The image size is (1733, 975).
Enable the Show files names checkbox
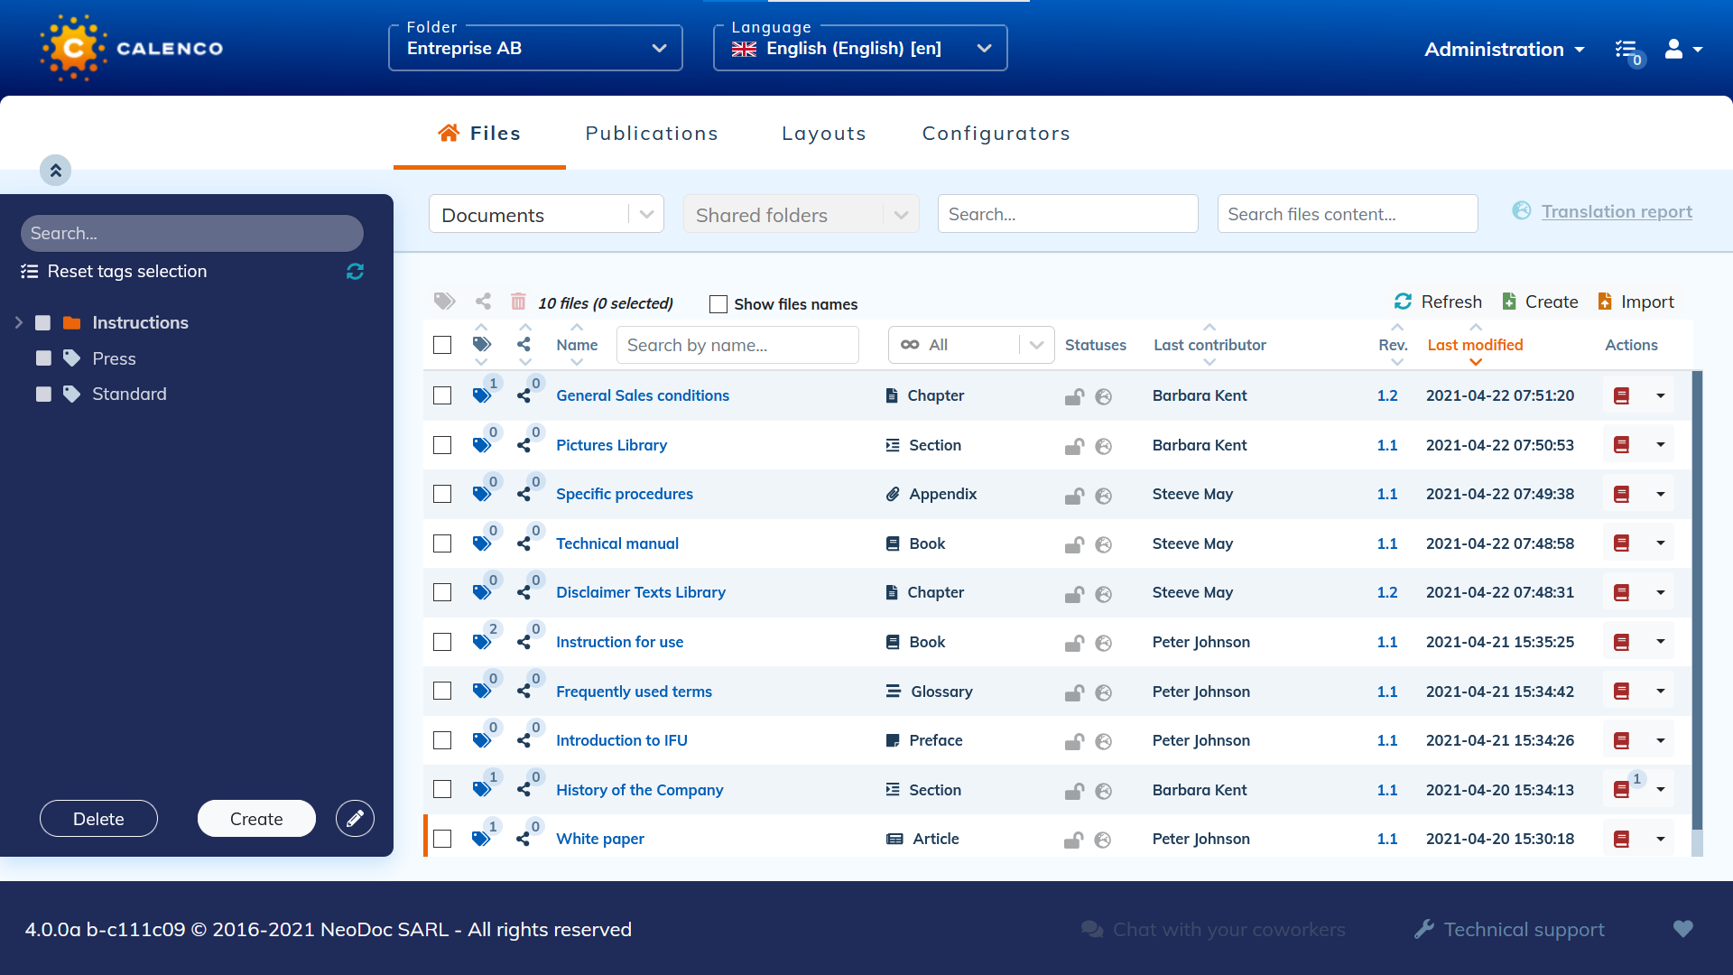click(x=718, y=304)
